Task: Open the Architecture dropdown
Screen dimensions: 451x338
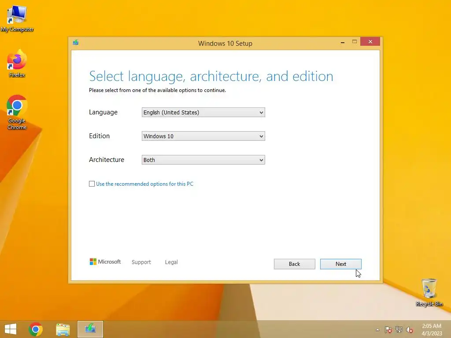Action: [203, 160]
